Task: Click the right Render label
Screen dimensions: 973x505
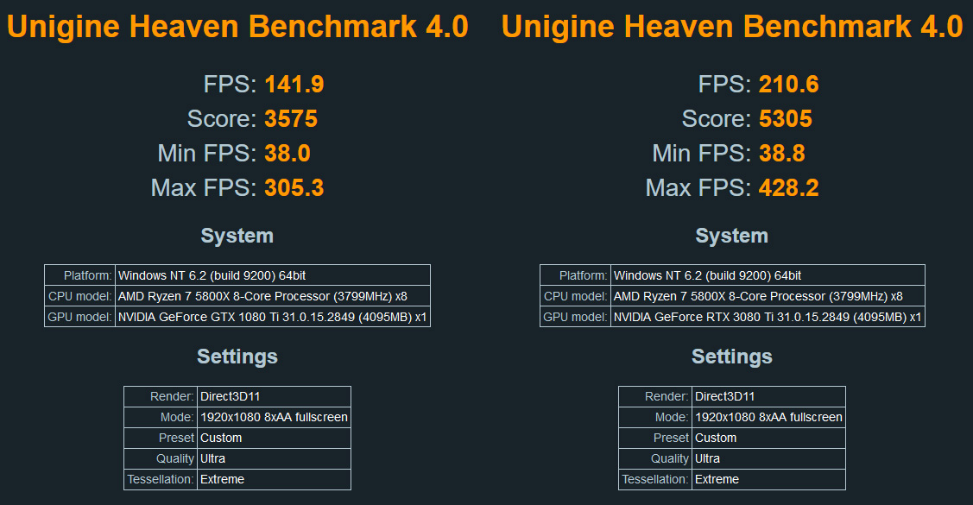Action: click(x=667, y=396)
